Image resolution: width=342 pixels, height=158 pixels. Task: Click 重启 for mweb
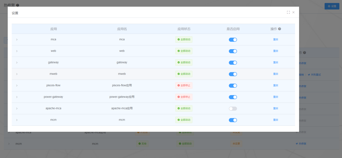point(276,74)
